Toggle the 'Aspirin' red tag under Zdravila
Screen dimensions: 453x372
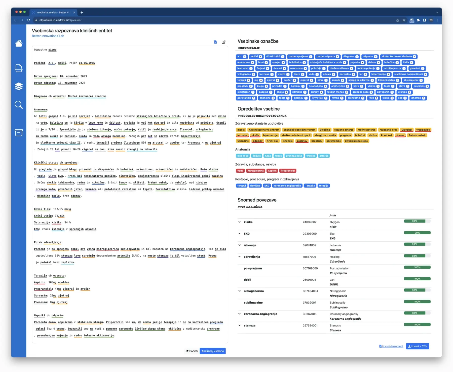(x=272, y=171)
